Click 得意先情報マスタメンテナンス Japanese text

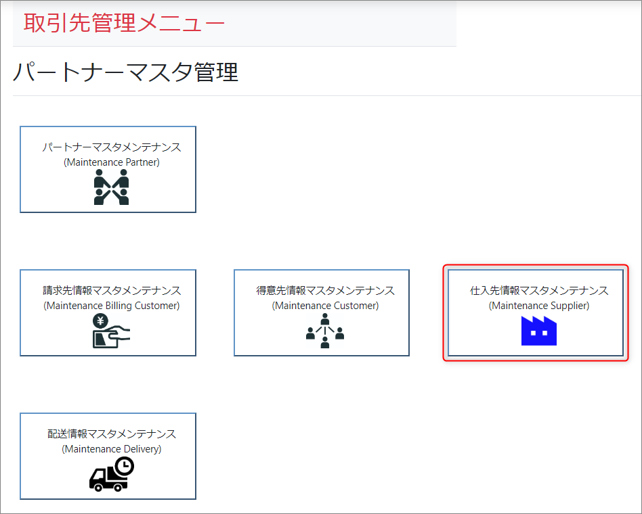325,291
